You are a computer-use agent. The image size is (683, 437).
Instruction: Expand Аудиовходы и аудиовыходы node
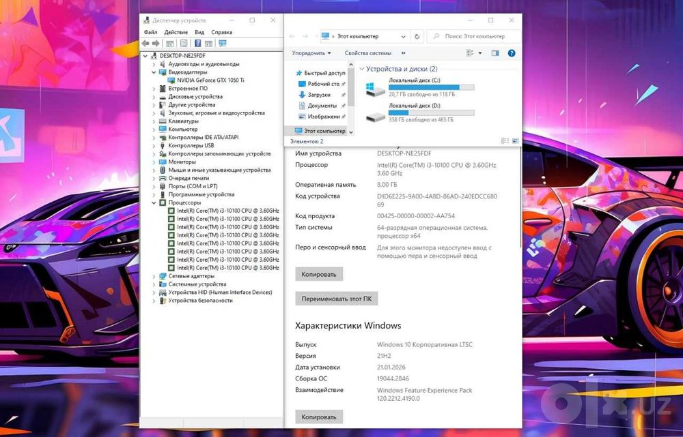[154, 64]
